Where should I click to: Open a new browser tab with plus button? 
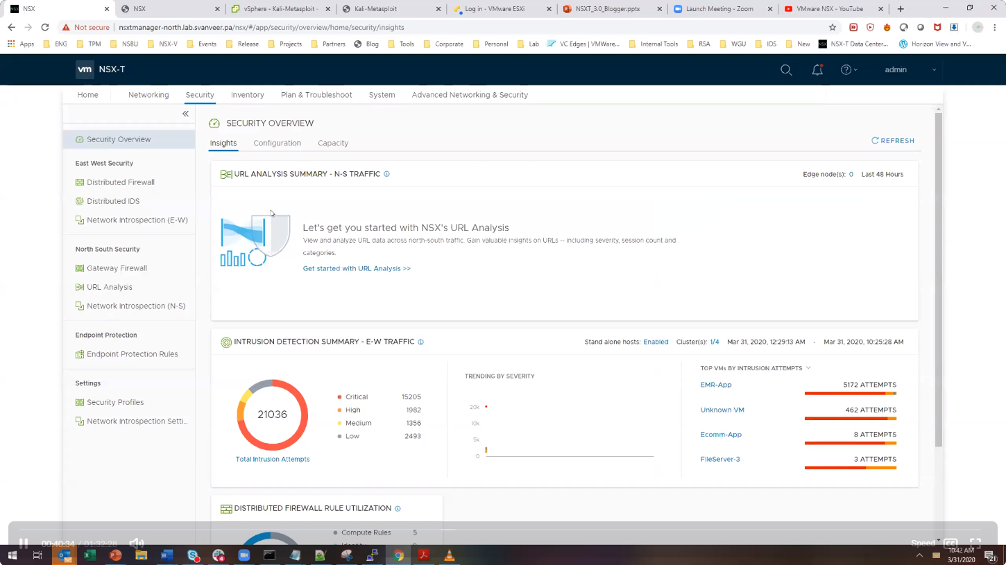click(x=901, y=9)
